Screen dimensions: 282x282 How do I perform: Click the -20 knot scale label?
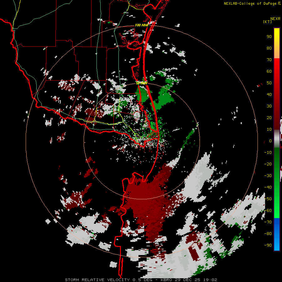(x=268, y=164)
